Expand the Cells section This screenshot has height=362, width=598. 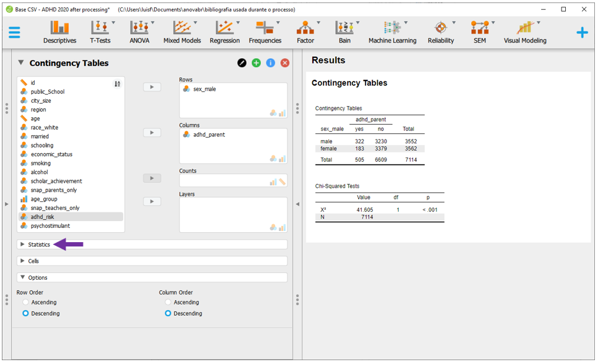pyautogui.click(x=33, y=261)
